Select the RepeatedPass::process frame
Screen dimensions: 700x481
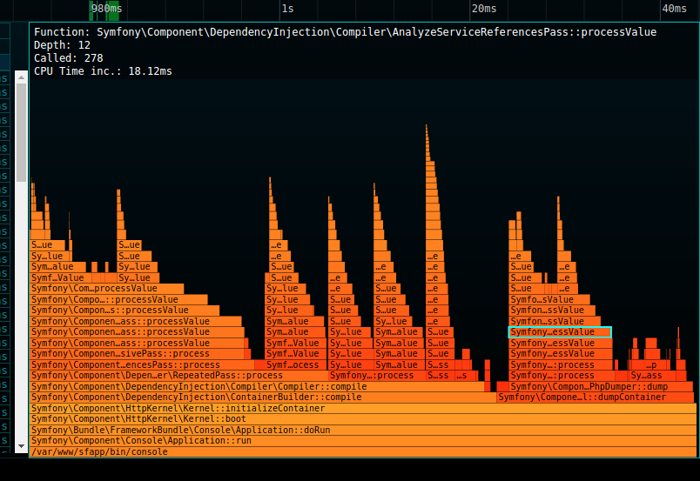point(178,376)
